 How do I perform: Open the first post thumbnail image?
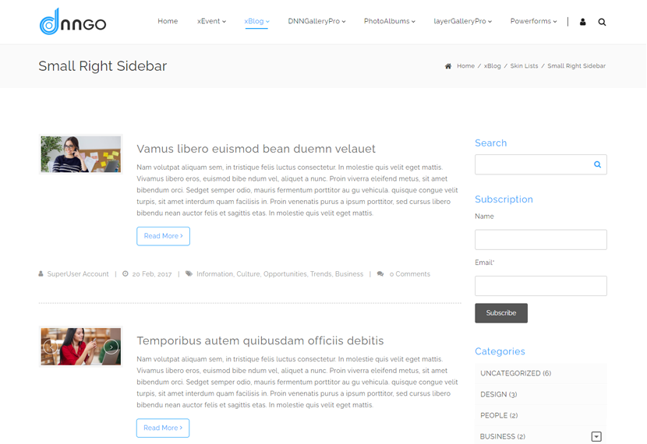pos(80,154)
